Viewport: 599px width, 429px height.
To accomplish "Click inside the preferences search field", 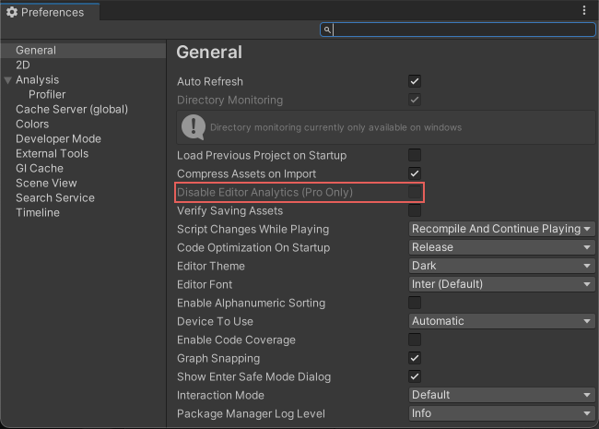I will coord(461,30).
